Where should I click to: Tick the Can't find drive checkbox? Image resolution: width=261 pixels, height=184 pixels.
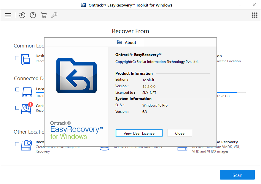[x=17, y=108]
